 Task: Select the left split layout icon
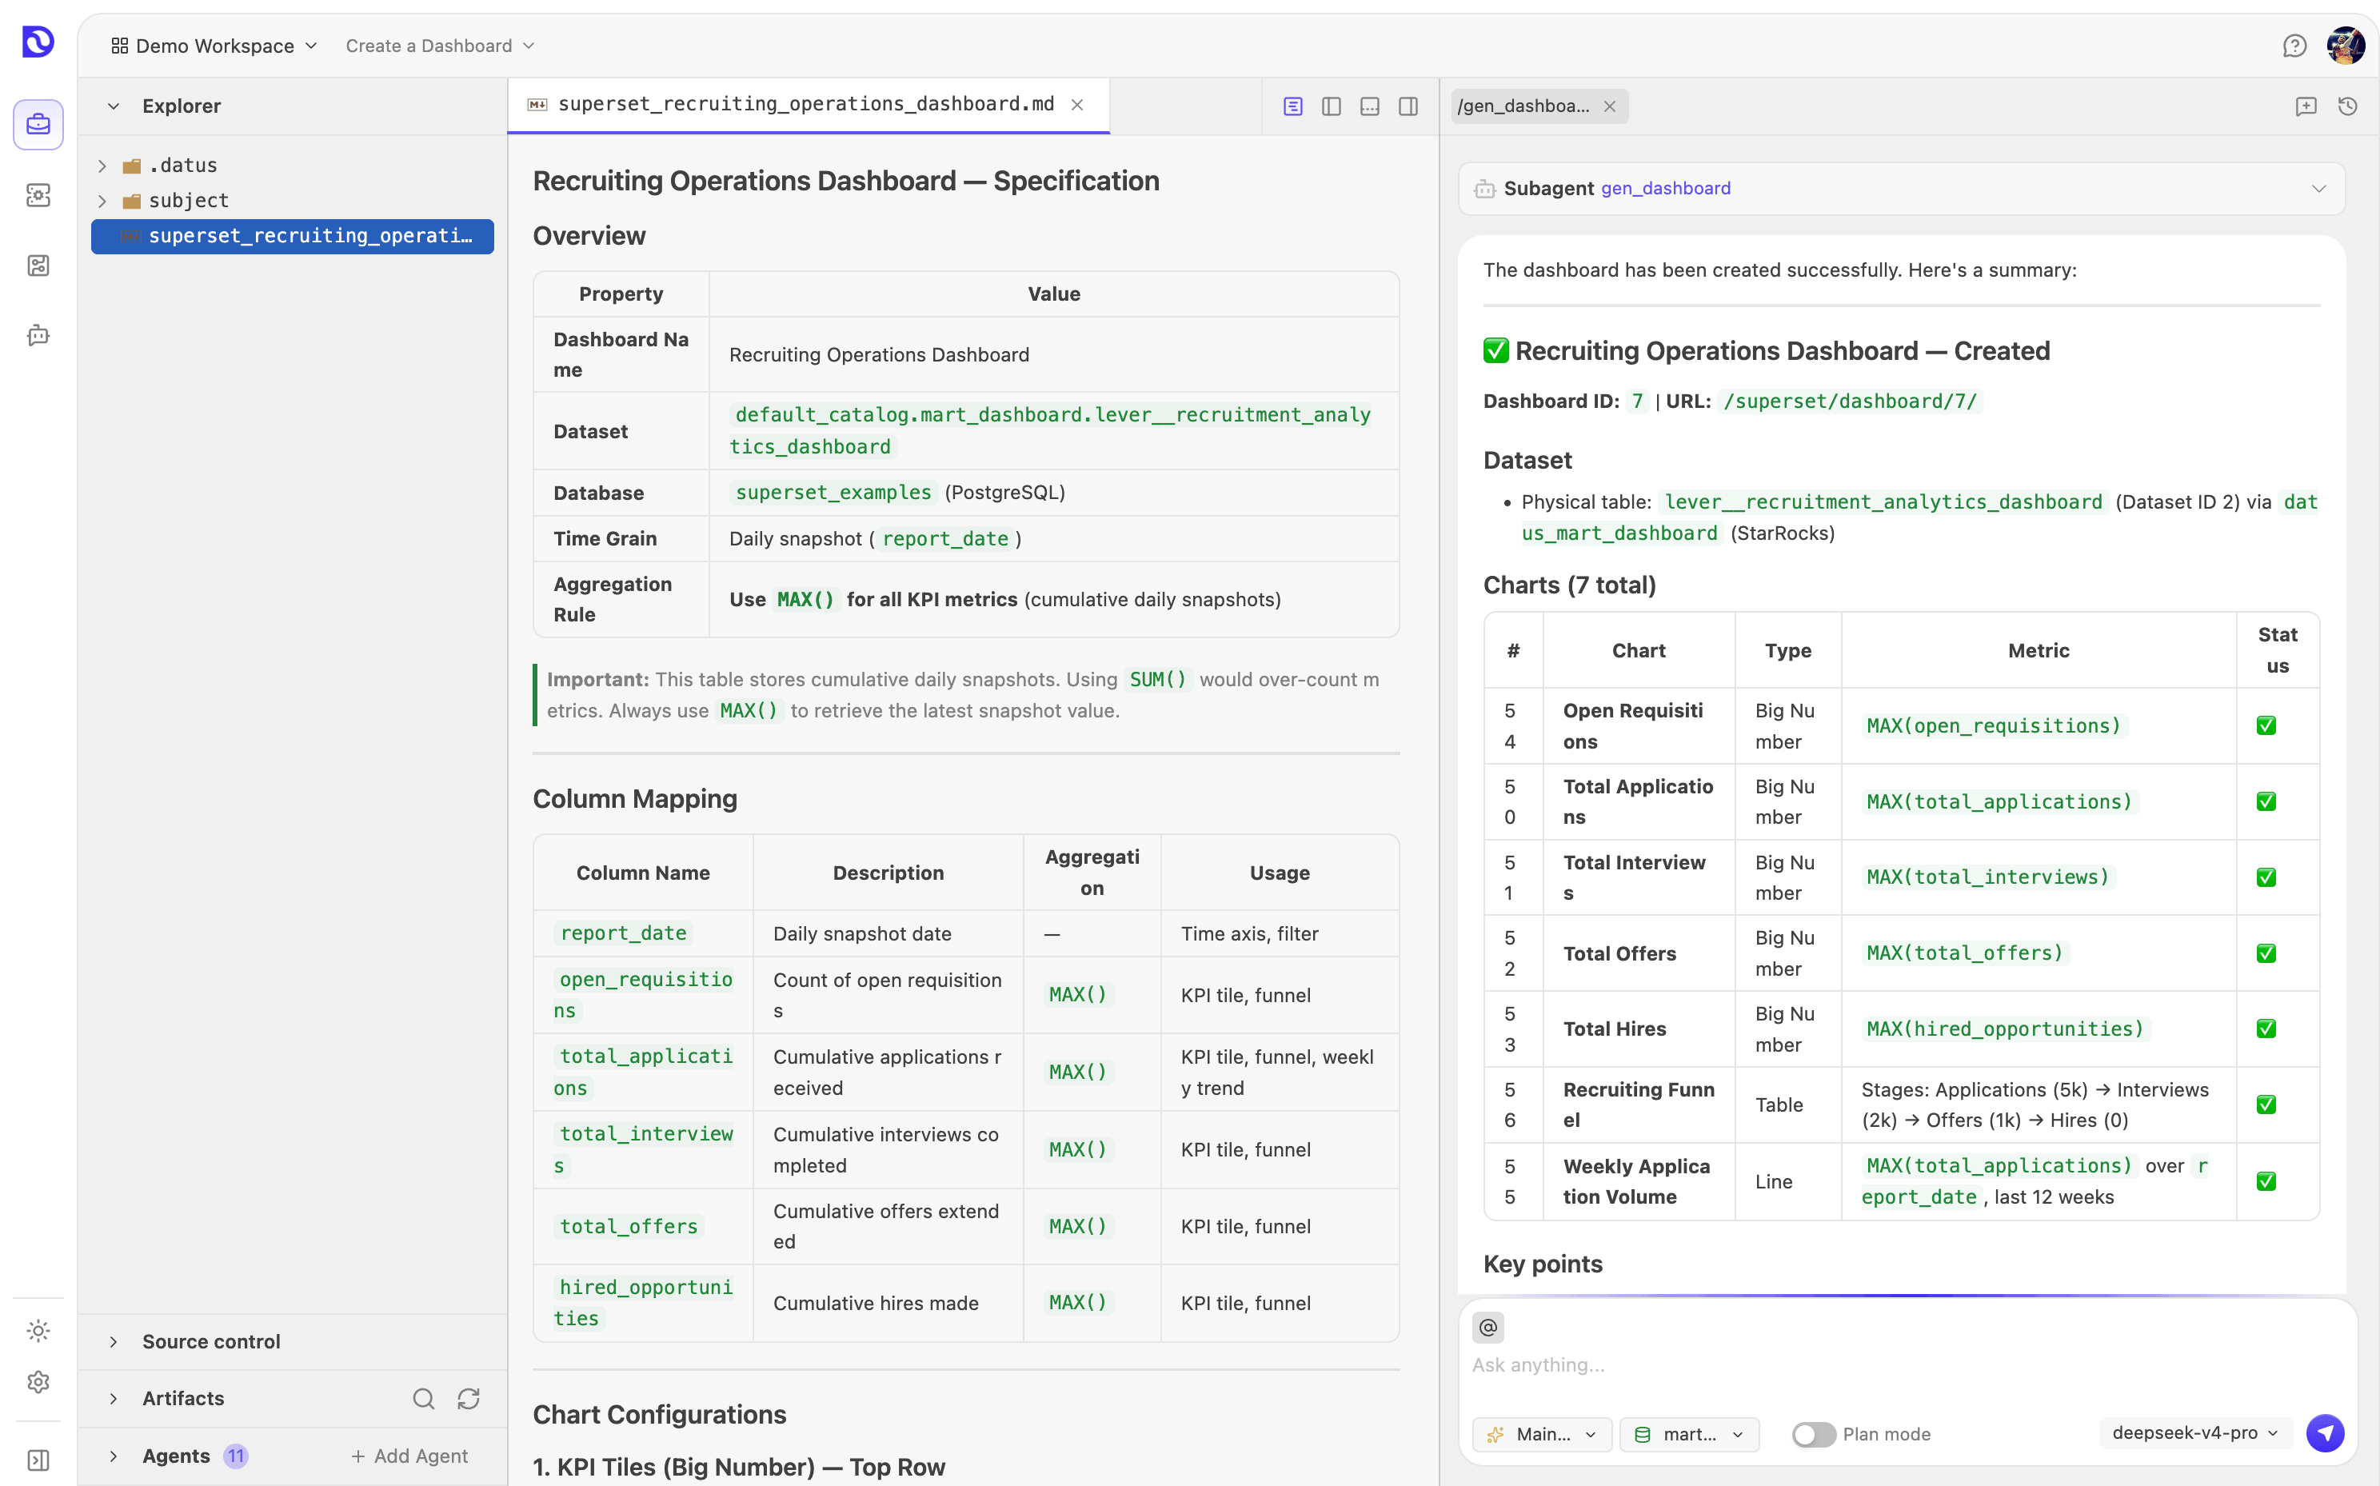pos(1332,106)
